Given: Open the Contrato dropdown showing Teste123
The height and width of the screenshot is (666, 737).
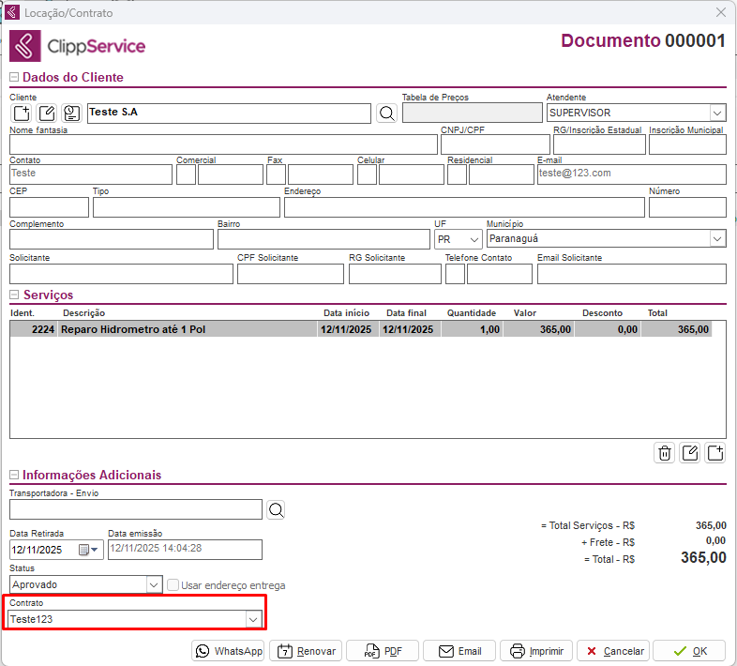Looking at the screenshot, I should (252, 620).
